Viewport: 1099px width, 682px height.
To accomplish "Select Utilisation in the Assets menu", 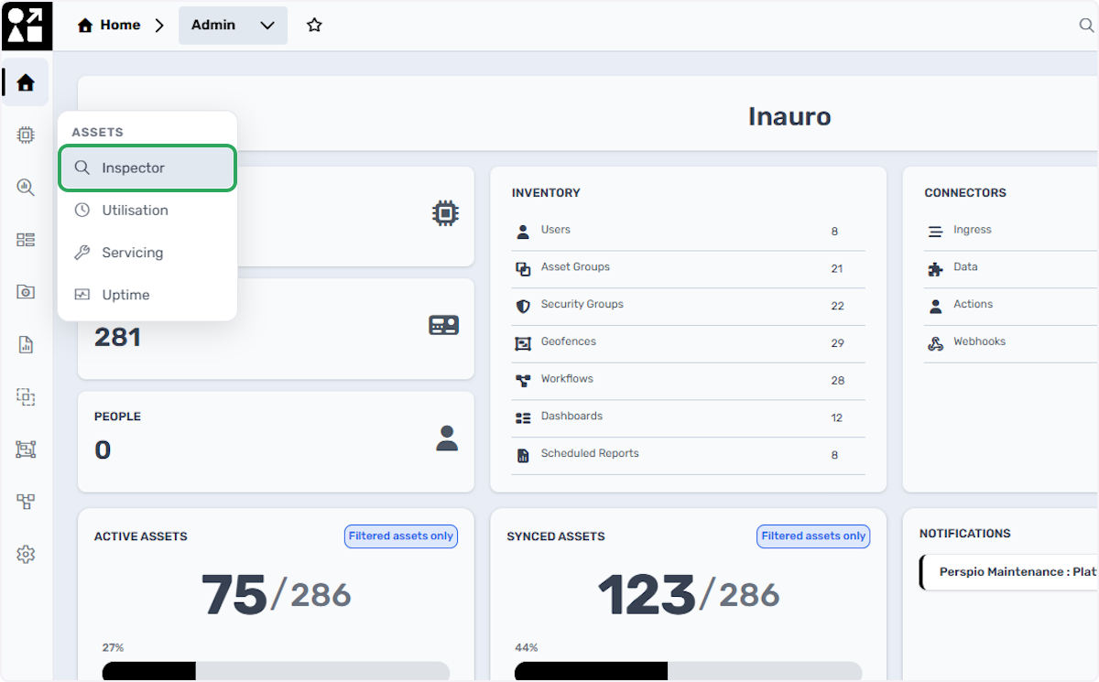I will tap(147, 210).
